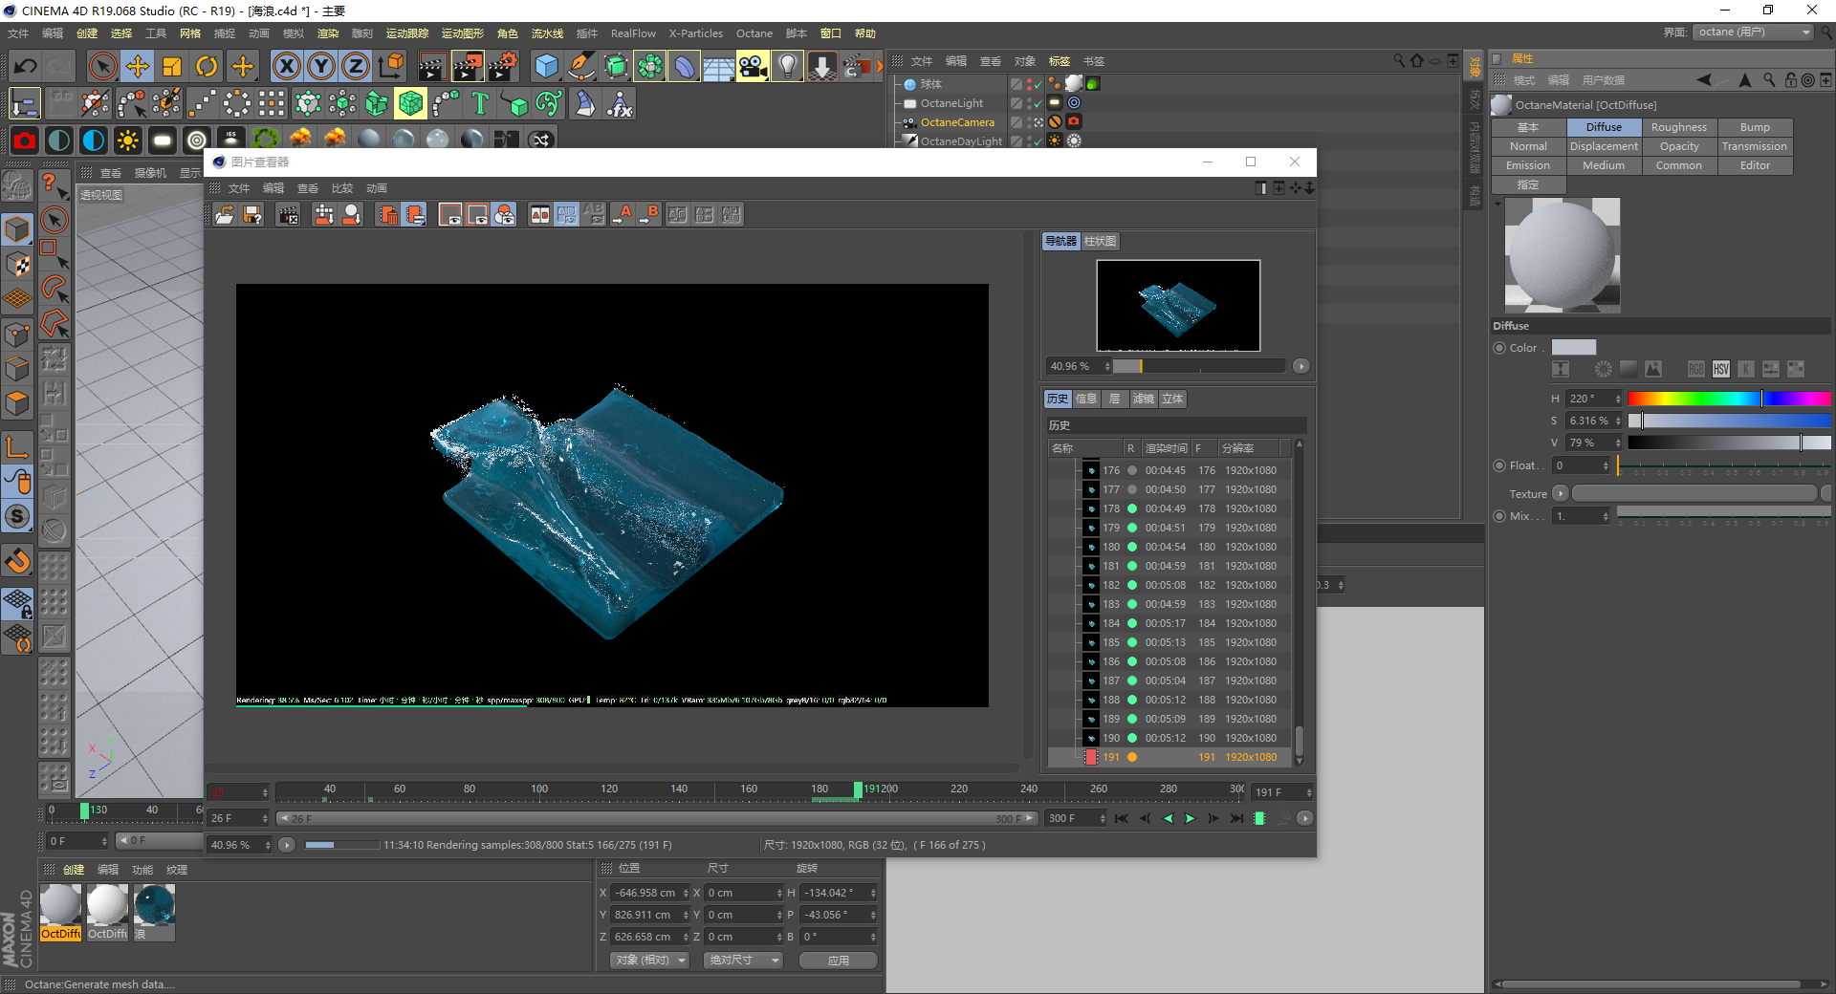Open the 比较 menu in Picture Viewer
This screenshot has width=1836, height=994.
[342, 188]
